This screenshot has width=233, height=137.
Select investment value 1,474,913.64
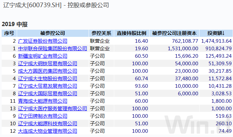pos(216,41)
